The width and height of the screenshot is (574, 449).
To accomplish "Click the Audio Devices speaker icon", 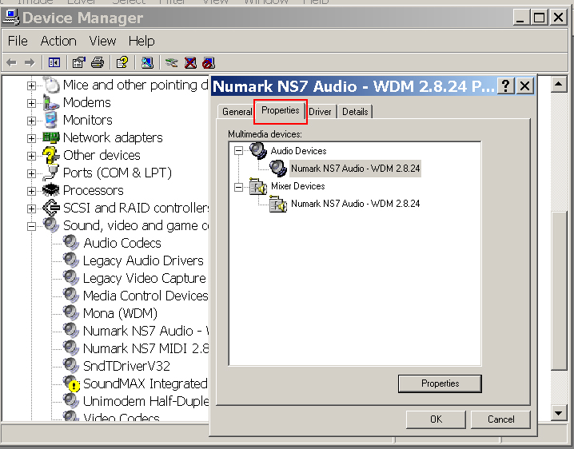I will point(258,151).
